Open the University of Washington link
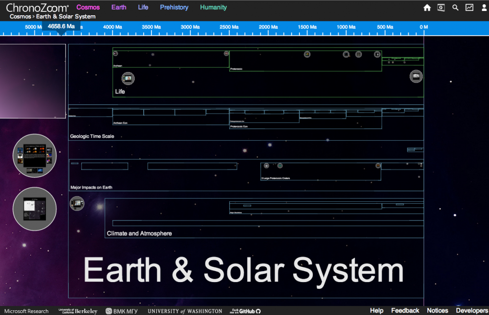489x315 pixels. point(185,311)
